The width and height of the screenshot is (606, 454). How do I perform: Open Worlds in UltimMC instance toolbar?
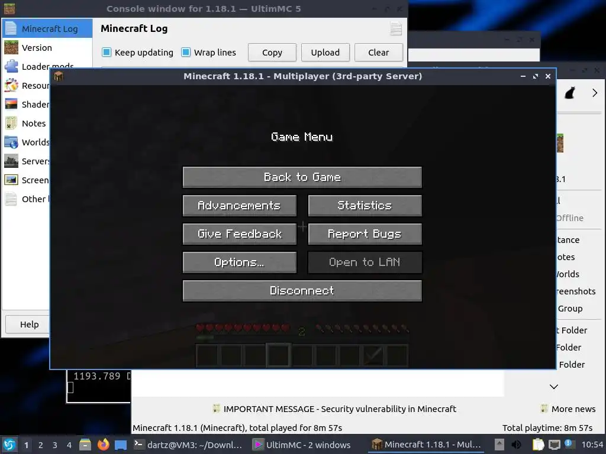pos(568,274)
